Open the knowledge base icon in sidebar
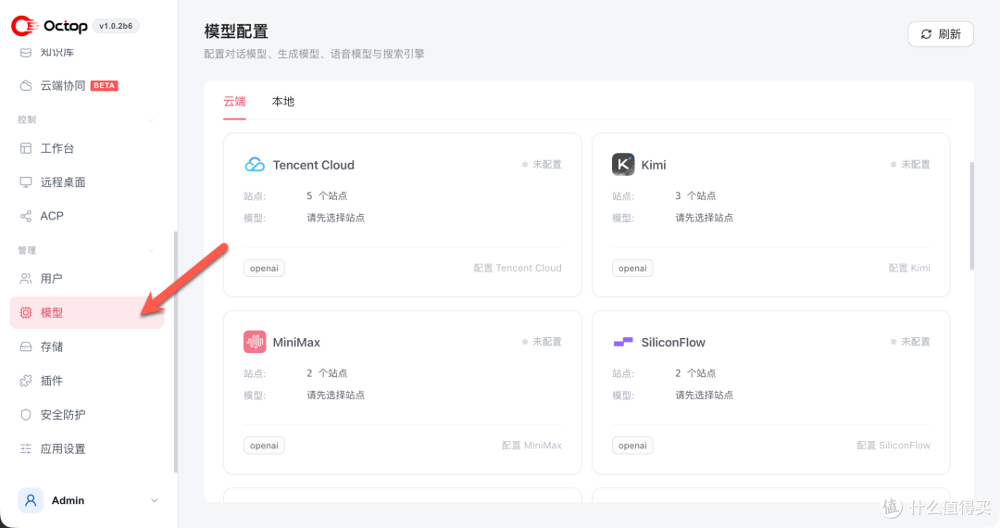Image resolution: width=1000 pixels, height=528 pixels. click(x=26, y=52)
